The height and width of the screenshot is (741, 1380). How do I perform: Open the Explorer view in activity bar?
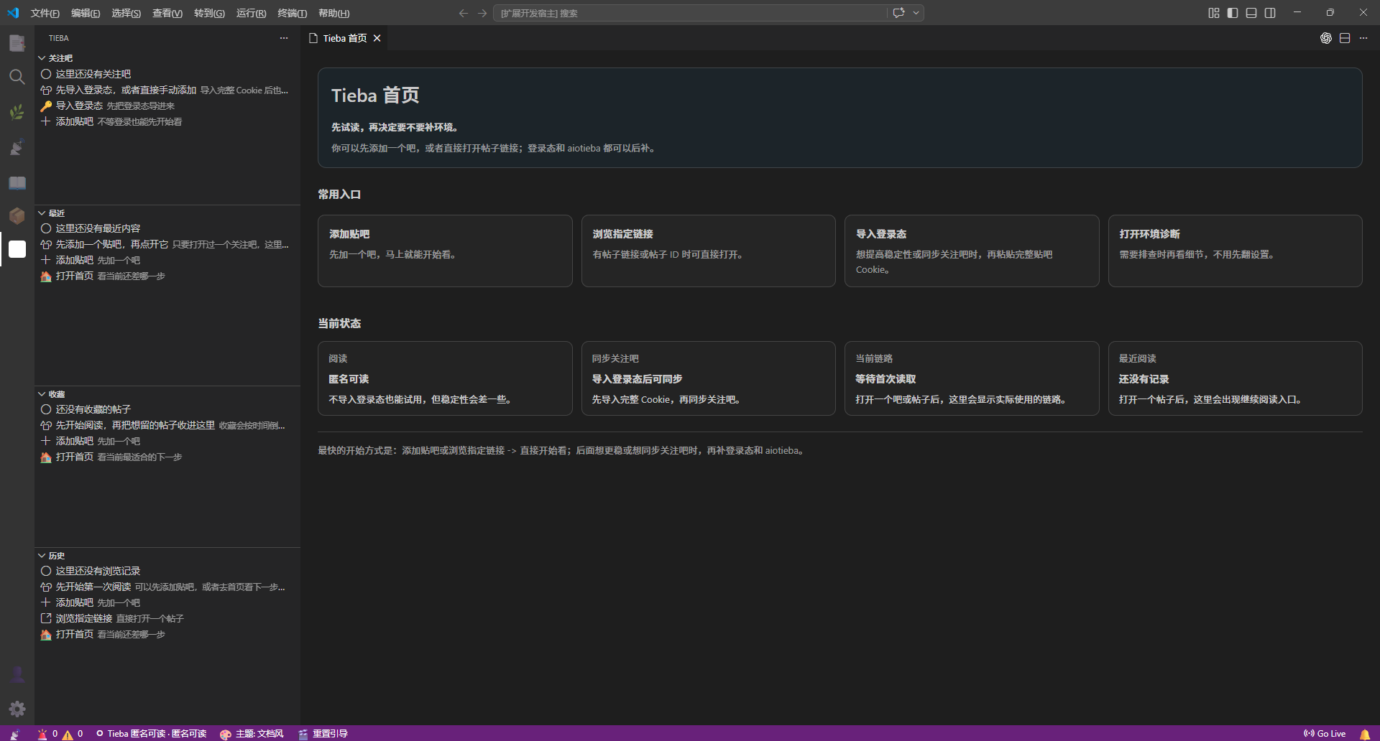(x=17, y=43)
